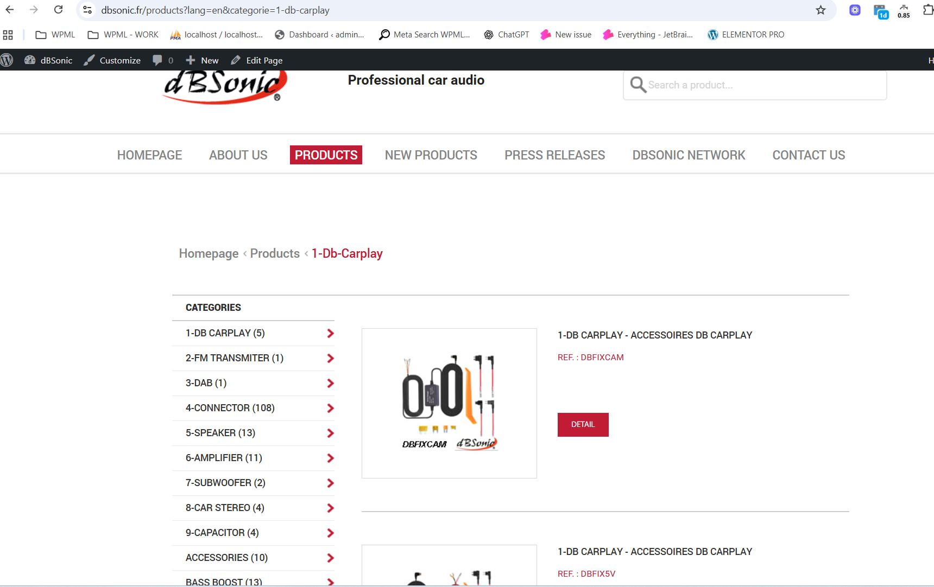Open the localhost phpMyAdmin bookmark

pos(216,35)
